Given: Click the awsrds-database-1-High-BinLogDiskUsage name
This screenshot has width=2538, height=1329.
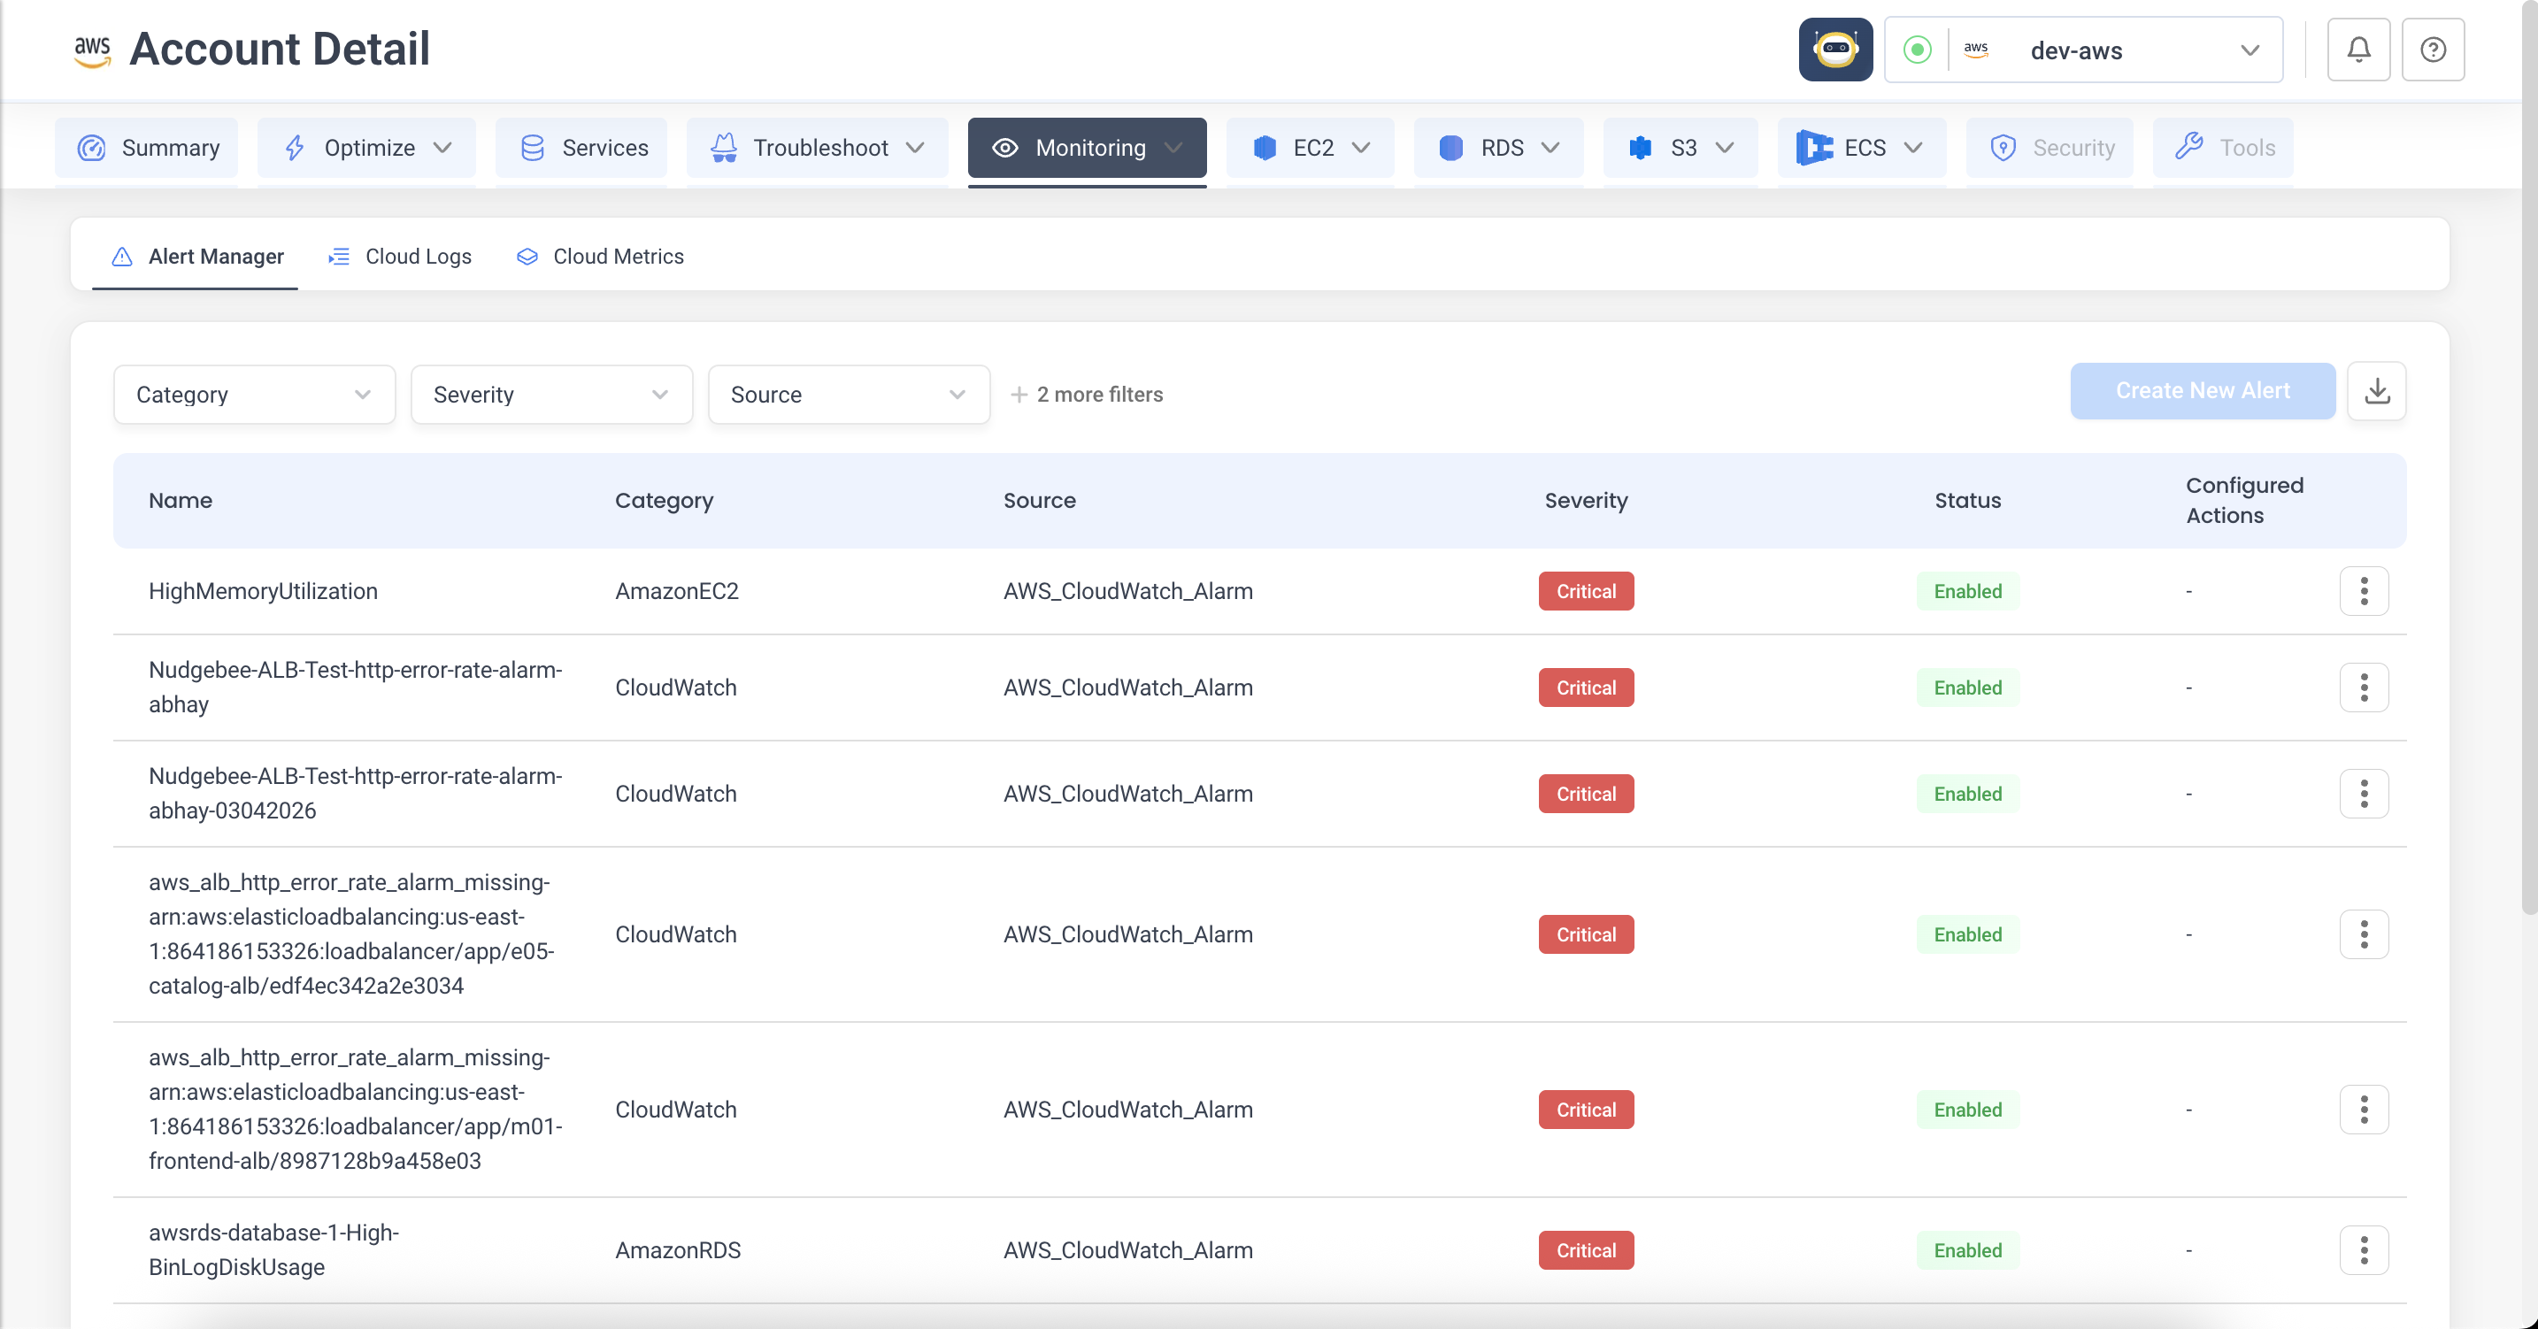Looking at the screenshot, I should point(274,1251).
